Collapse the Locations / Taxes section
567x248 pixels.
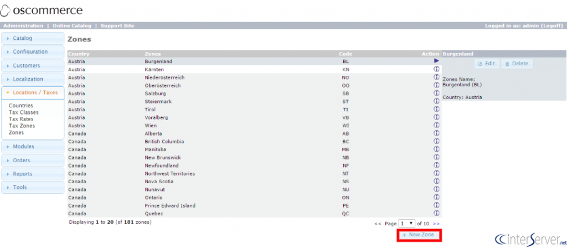click(x=33, y=92)
